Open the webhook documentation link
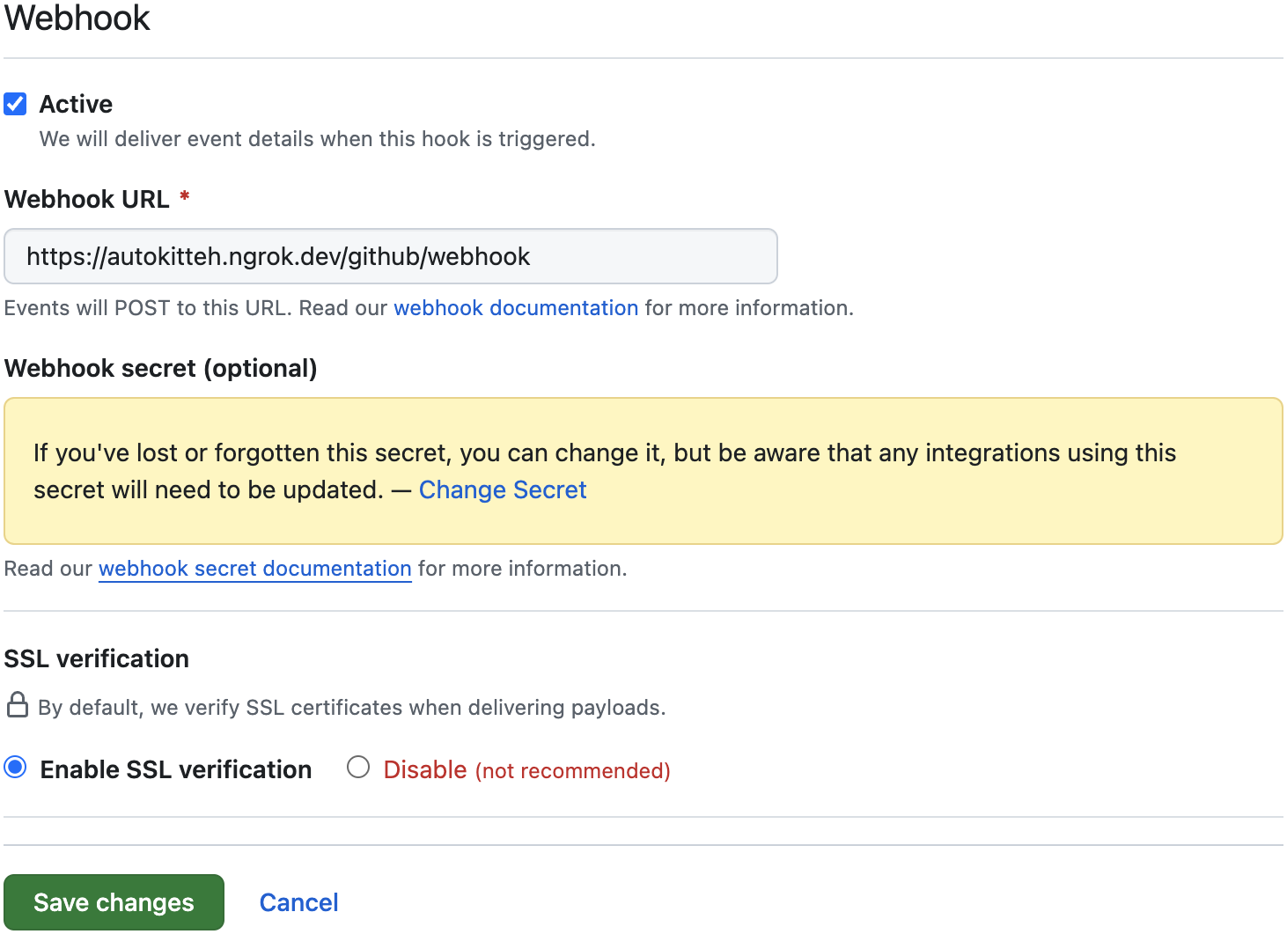This screenshot has width=1287, height=934. coord(516,308)
